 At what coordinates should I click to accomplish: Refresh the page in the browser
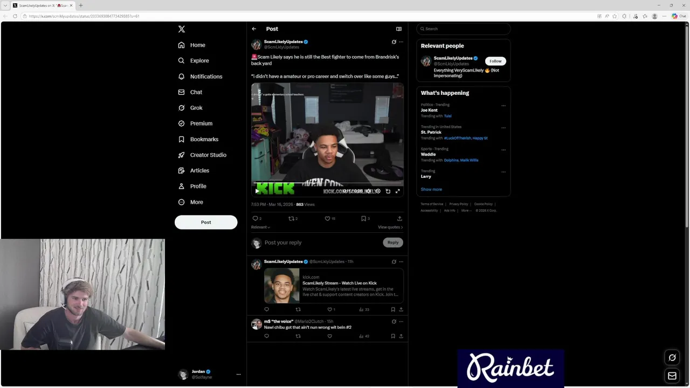tap(15, 16)
